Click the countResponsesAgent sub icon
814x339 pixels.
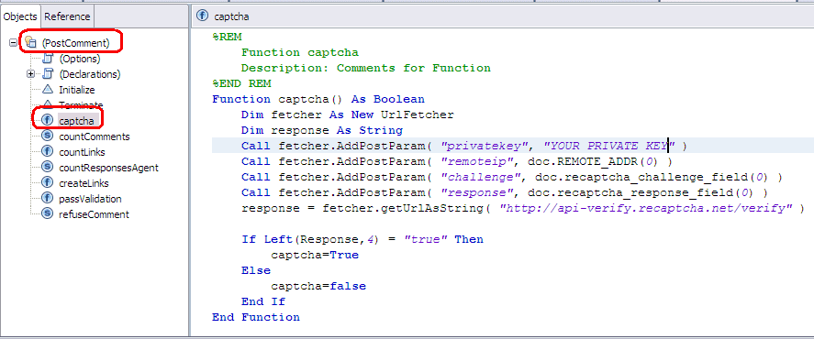(48, 167)
